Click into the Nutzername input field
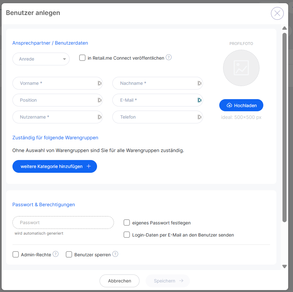 54,117
